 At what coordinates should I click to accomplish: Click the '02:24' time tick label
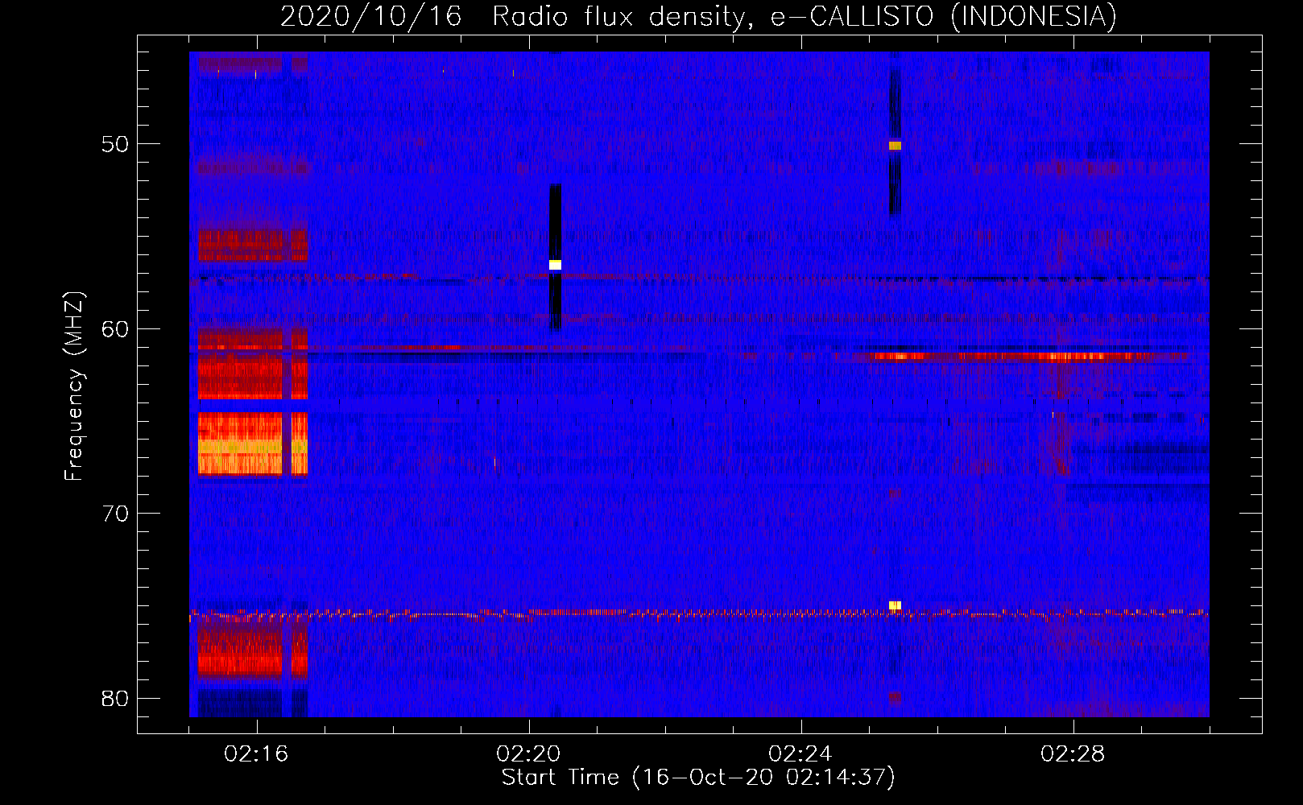click(x=800, y=753)
